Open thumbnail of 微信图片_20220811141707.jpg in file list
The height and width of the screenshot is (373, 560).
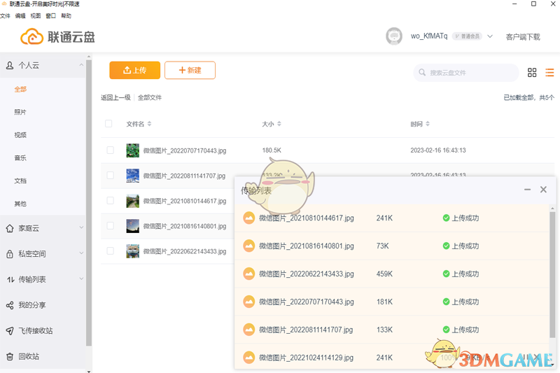[133, 176]
